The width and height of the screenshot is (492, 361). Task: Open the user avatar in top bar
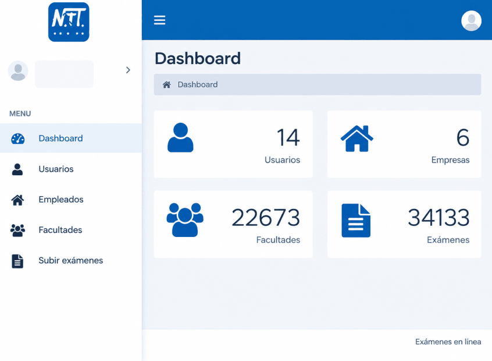click(471, 21)
